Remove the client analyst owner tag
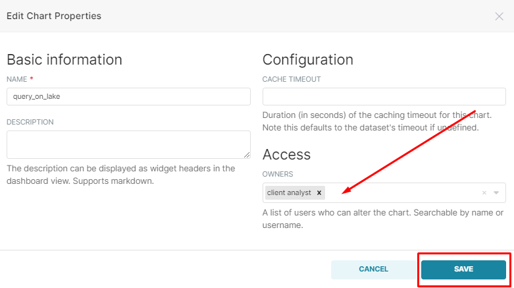 (x=319, y=192)
